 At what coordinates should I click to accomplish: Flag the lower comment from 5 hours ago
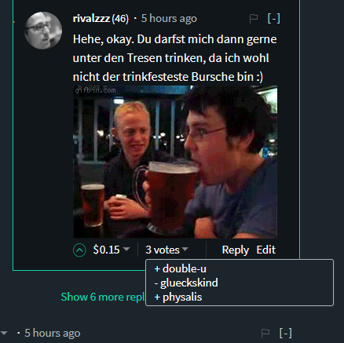pos(265,333)
